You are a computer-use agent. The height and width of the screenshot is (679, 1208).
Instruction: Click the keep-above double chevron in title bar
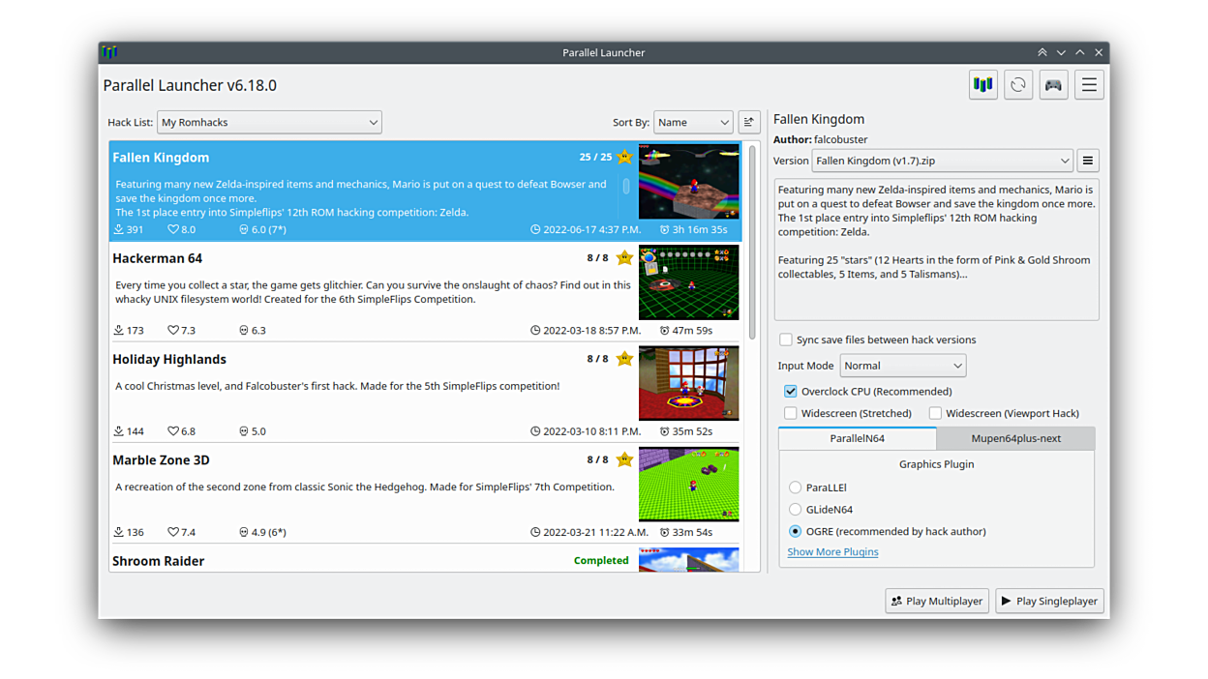tap(1042, 52)
